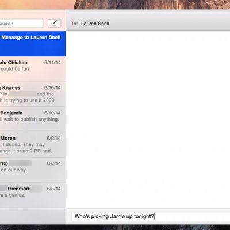Image resolution: width=230 pixels, height=230 pixels.
Task: Open the friedman conversation from 6/5/14
Action: point(33,195)
